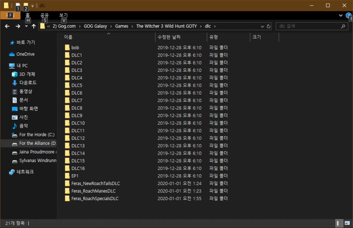This screenshot has width=353, height=228.
Task: Sort by 수정한 날짜 column header
Action: pyautogui.click(x=168, y=37)
